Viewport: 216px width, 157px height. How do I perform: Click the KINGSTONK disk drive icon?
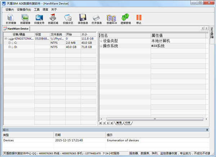[x=12, y=39]
